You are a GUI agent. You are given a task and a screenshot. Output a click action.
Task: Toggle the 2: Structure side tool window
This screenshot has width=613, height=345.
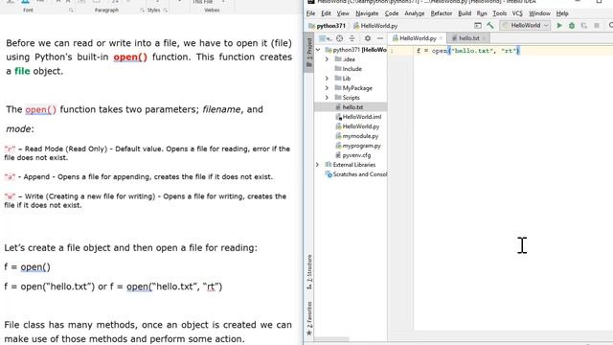309,272
